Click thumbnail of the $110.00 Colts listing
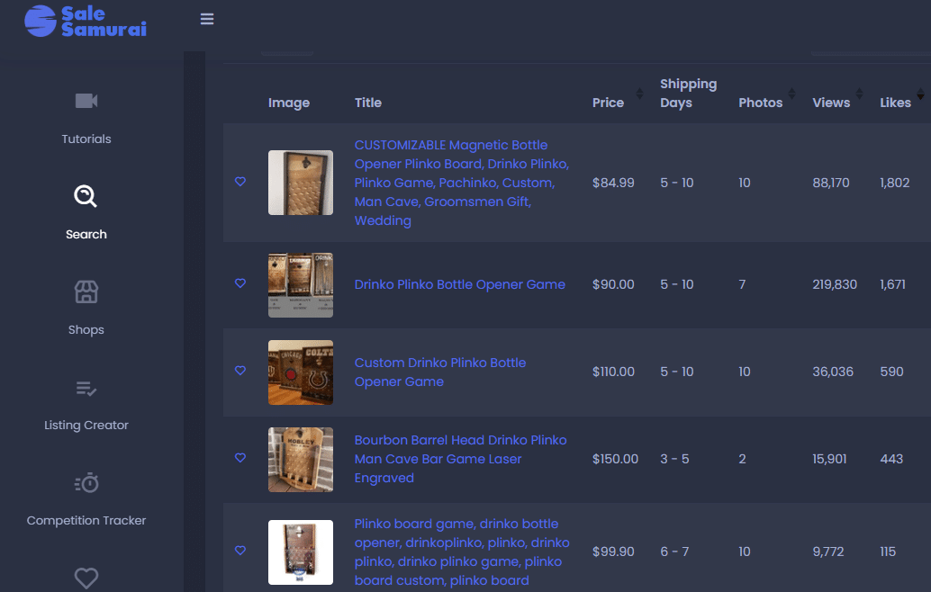The width and height of the screenshot is (931, 592). (x=301, y=372)
